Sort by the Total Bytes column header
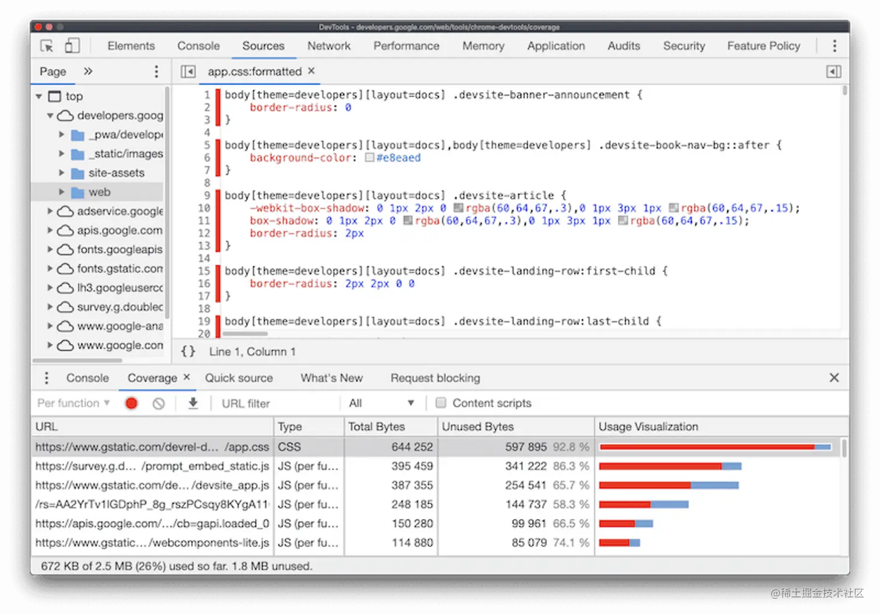Screen dimensions: 880x615 coord(390,426)
